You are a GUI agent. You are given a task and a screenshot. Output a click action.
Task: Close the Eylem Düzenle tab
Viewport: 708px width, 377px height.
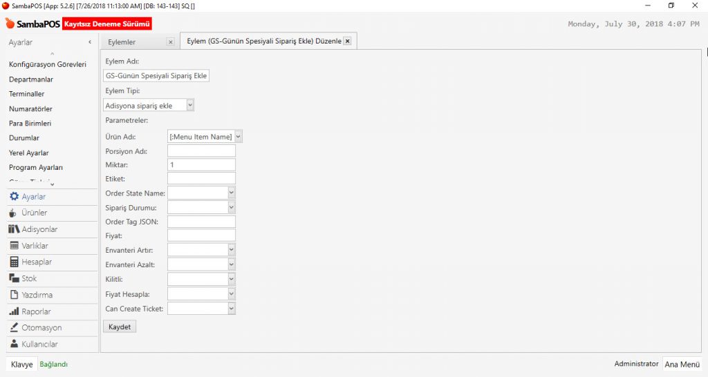coord(347,41)
